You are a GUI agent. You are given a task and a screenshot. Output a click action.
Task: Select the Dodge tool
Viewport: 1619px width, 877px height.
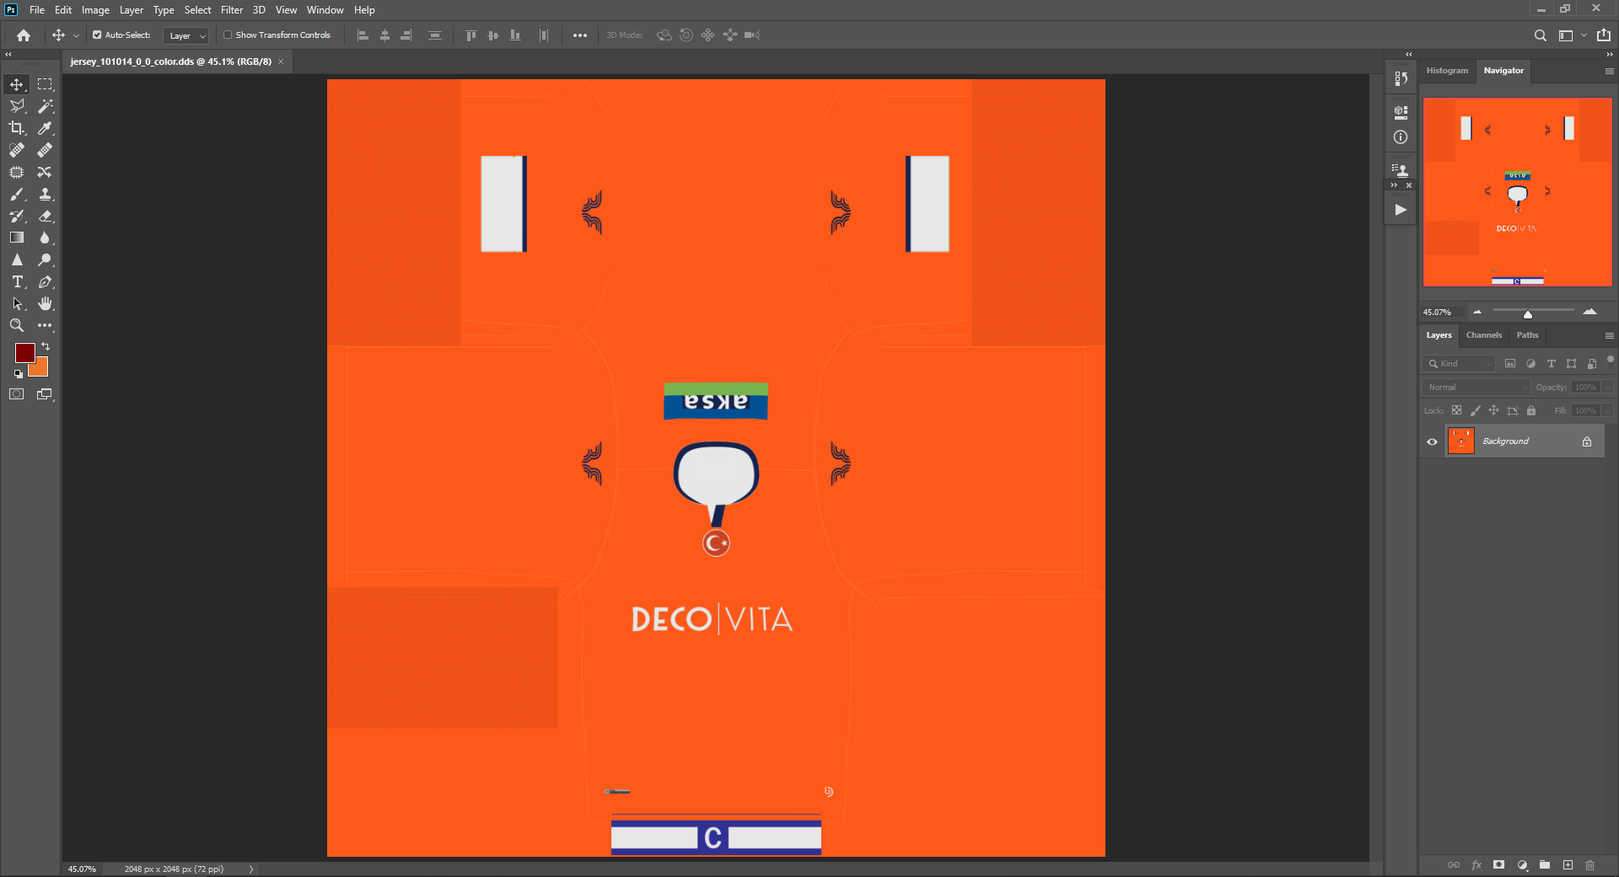pyautogui.click(x=46, y=259)
